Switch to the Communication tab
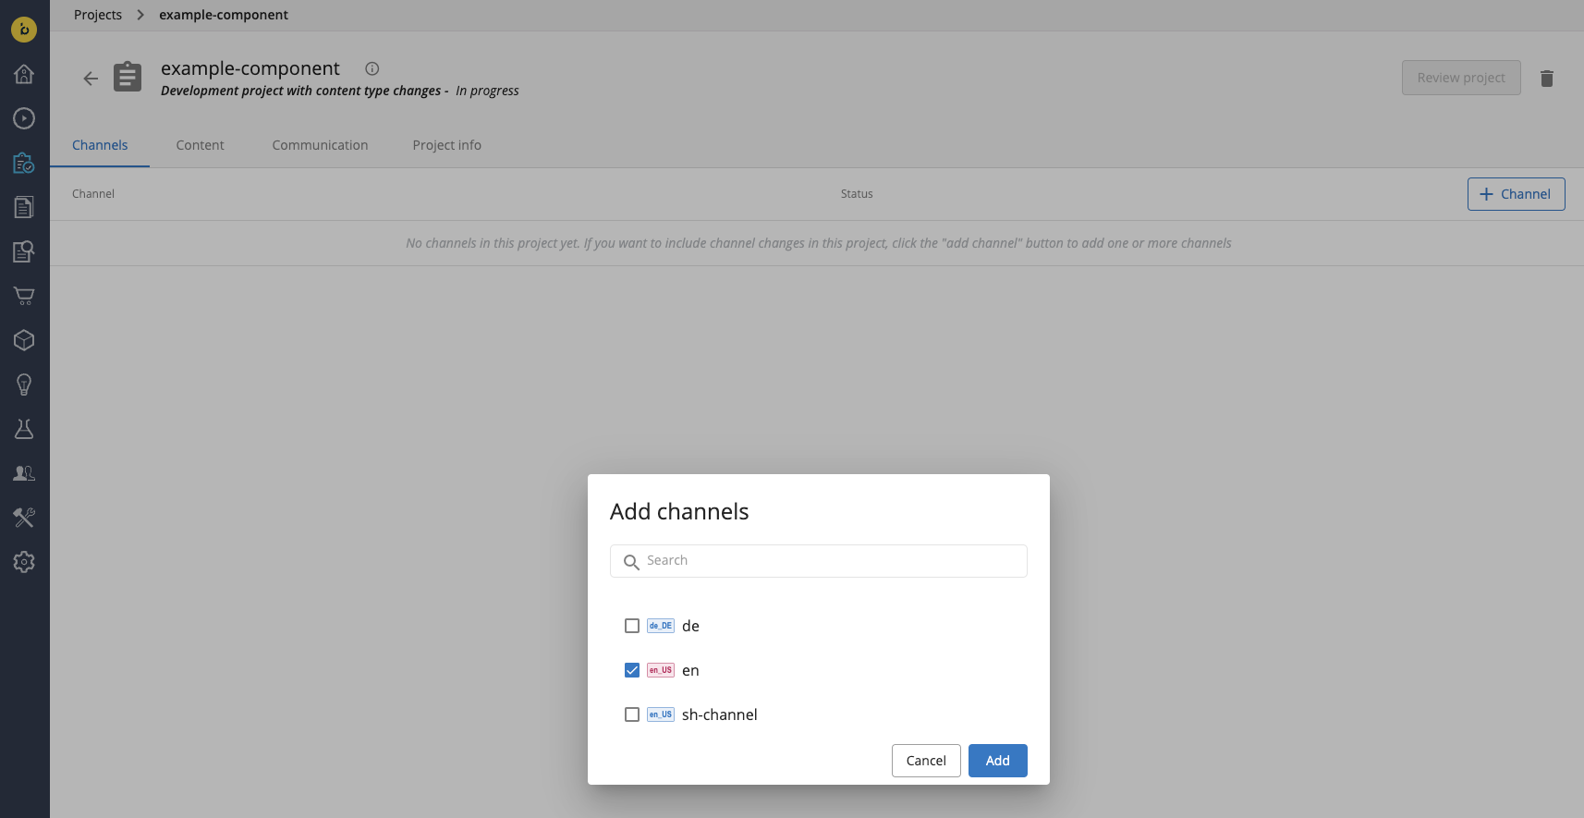 click(x=320, y=145)
